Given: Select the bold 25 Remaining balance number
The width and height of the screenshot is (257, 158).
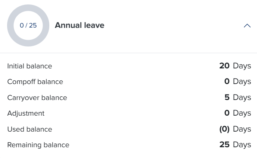Looking at the screenshot, I should (224, 145).
